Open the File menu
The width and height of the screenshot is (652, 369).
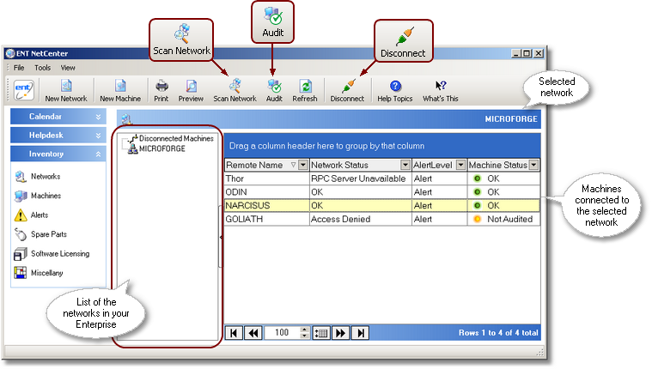(x=19, y=68)
